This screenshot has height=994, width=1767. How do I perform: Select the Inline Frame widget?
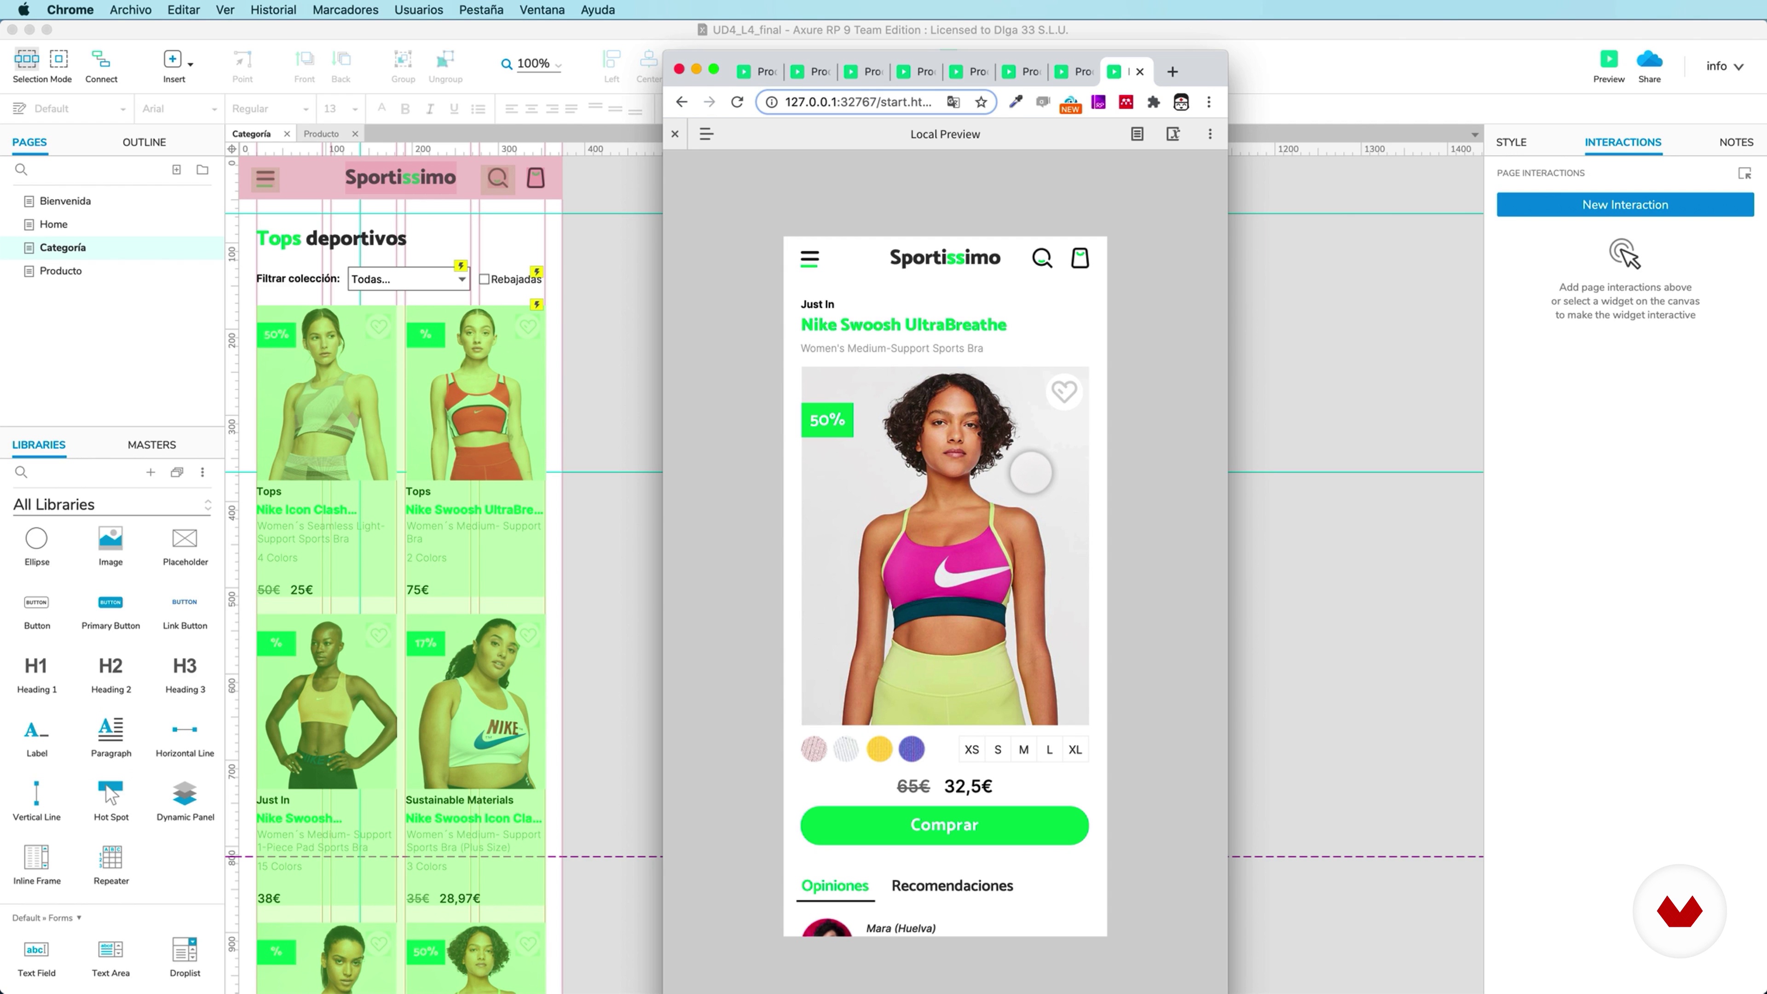(x=36, y=865)
